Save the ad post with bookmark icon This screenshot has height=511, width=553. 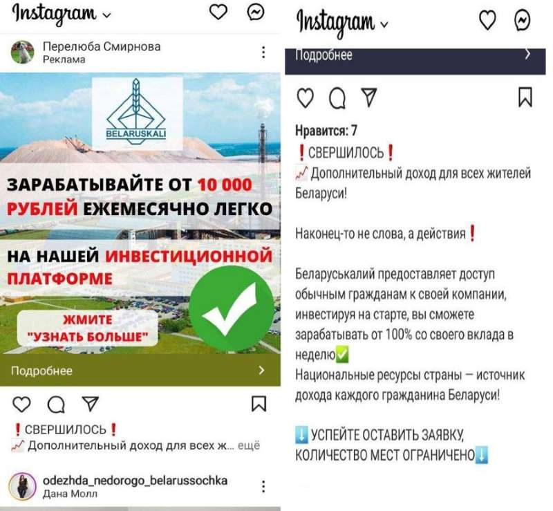click(259, 404)
